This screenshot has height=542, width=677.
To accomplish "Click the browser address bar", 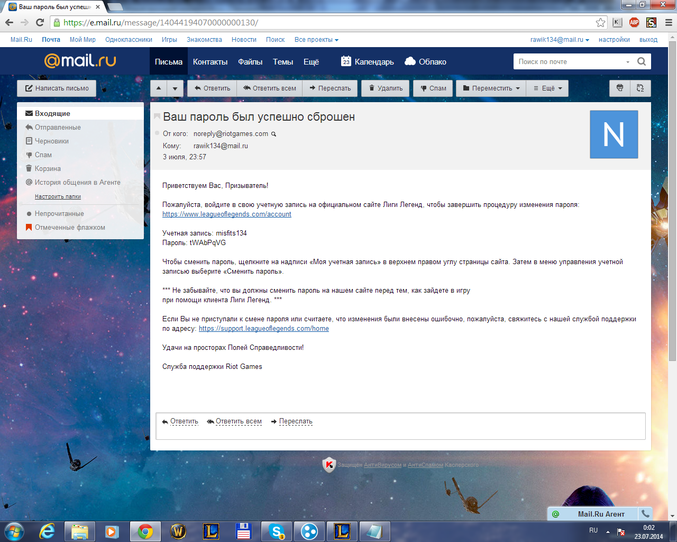I will 328,22.
